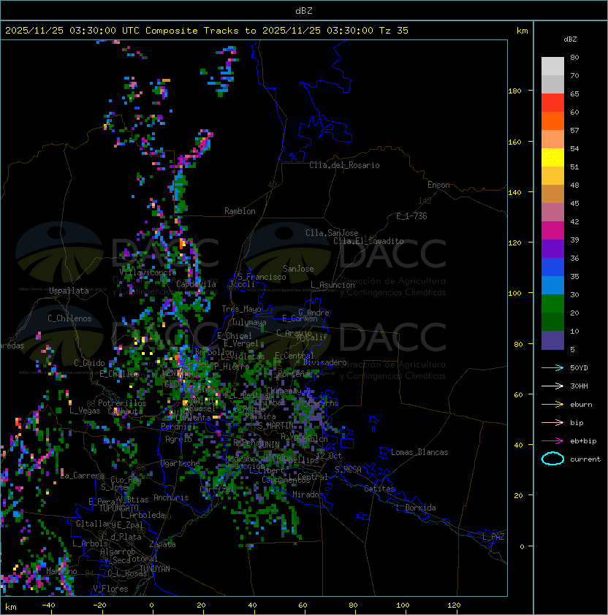Select the Capdevila map label
Image resolution: width=608 pixels, height=615 pixels.
197,284
